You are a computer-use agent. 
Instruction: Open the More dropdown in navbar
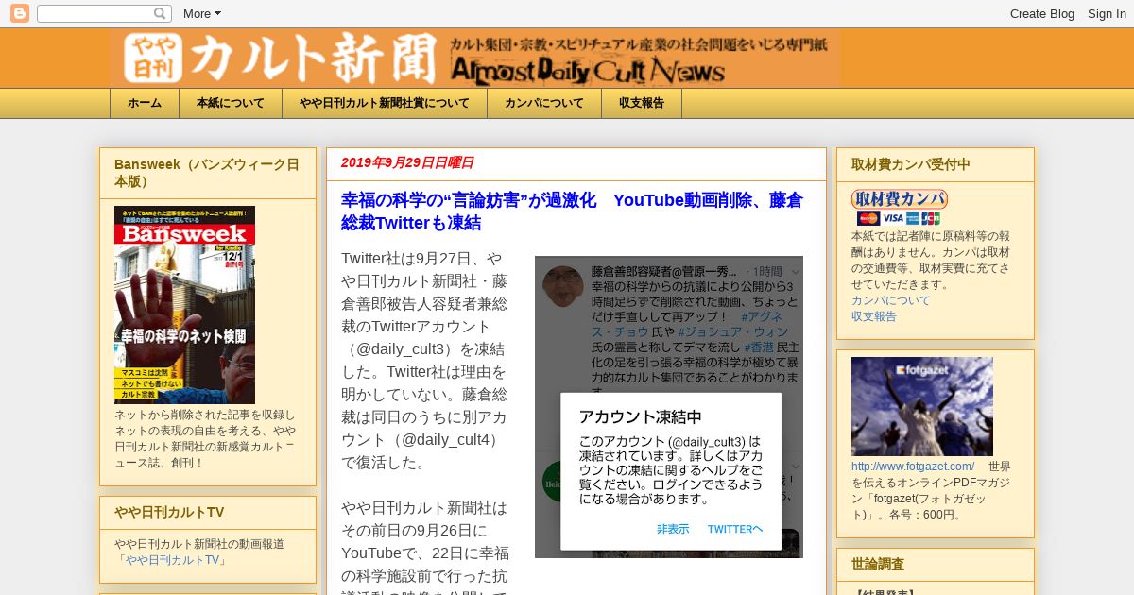pyautogui.click(x=201, y=14)
